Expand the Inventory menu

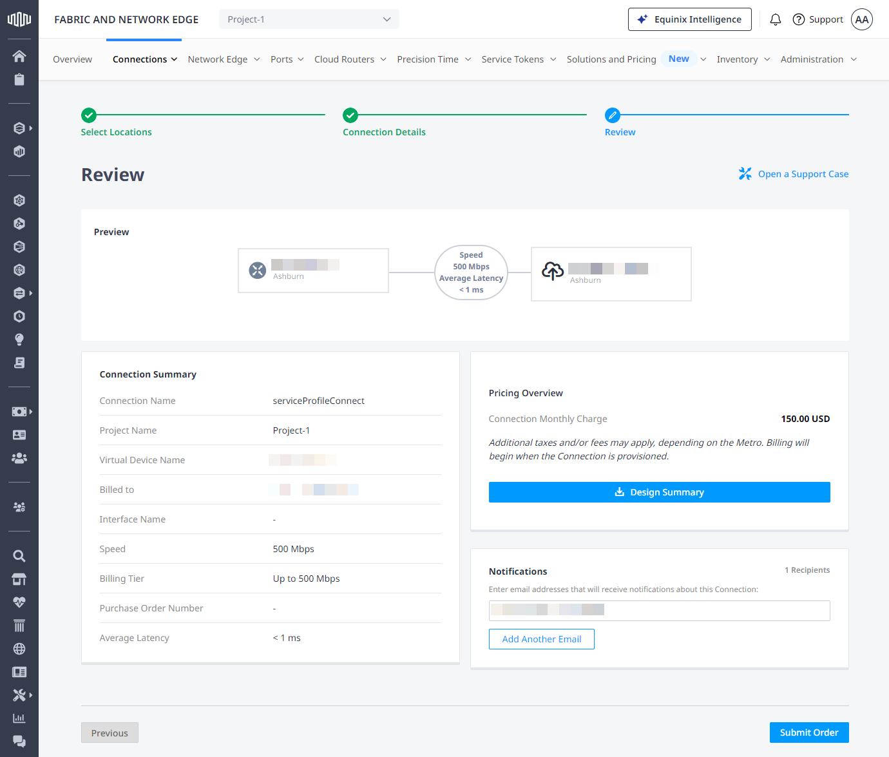743,59
